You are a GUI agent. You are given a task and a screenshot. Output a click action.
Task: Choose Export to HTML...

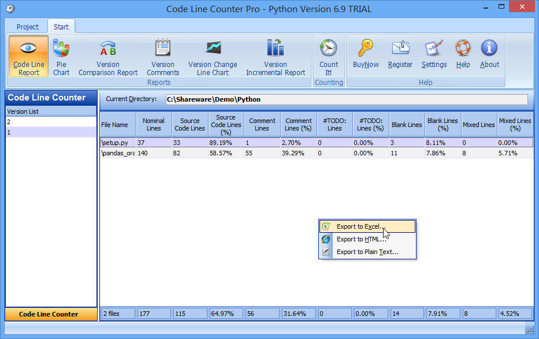click(367, 239)
